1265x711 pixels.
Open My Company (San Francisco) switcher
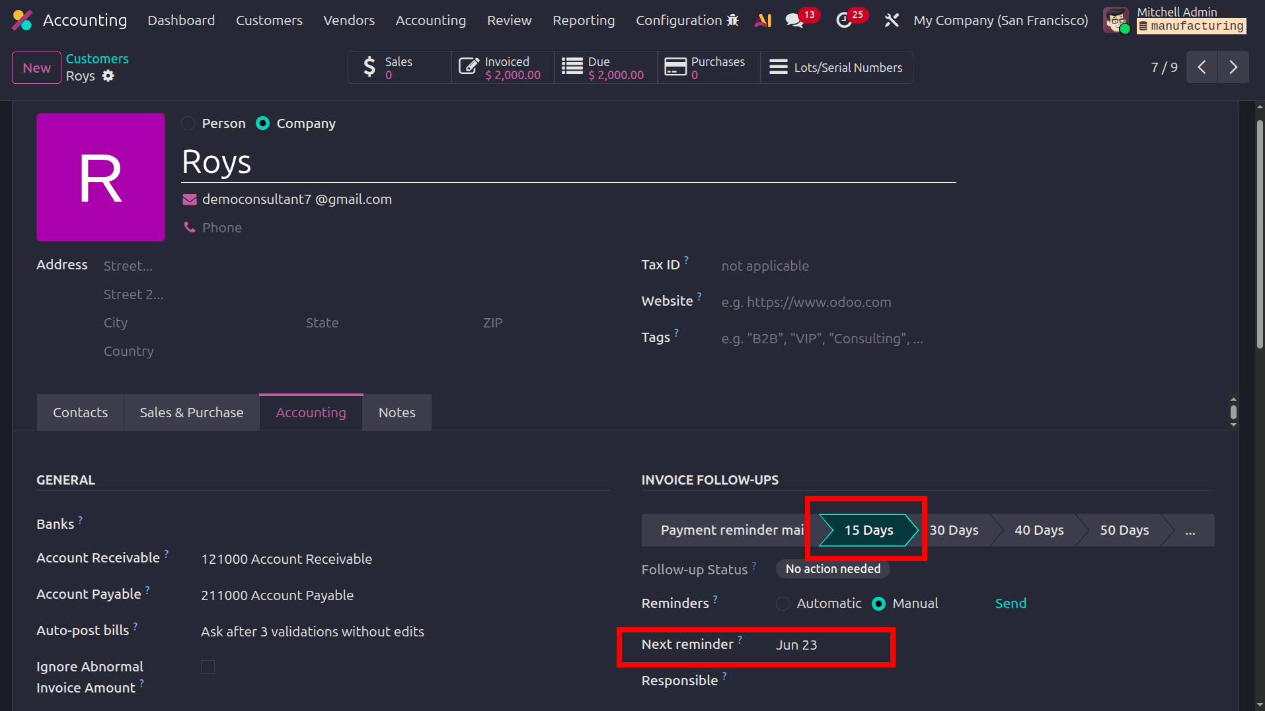[x=1001, y=20]
